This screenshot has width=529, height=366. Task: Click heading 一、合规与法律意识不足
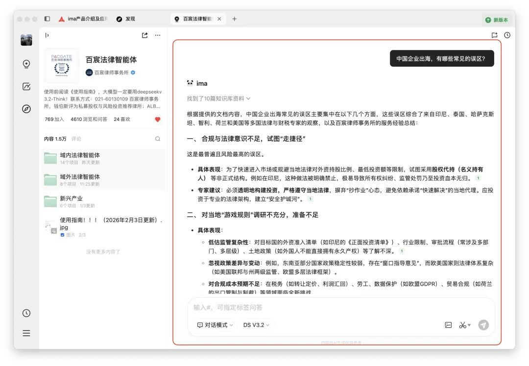click(x=246, y=139)
